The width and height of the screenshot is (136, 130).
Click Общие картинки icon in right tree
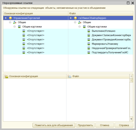84,26
